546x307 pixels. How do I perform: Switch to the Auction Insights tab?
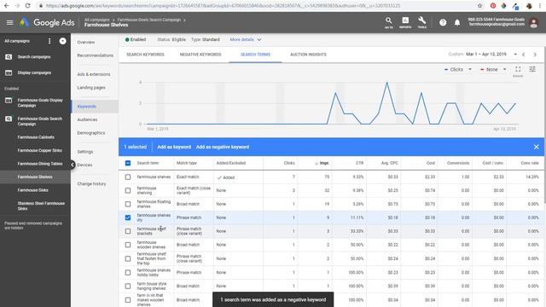tap(308, 55)
